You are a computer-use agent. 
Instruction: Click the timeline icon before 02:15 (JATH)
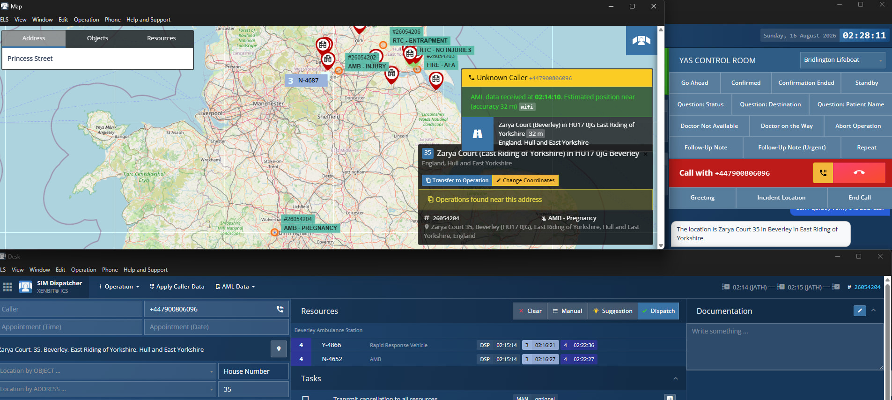[781, 287]
